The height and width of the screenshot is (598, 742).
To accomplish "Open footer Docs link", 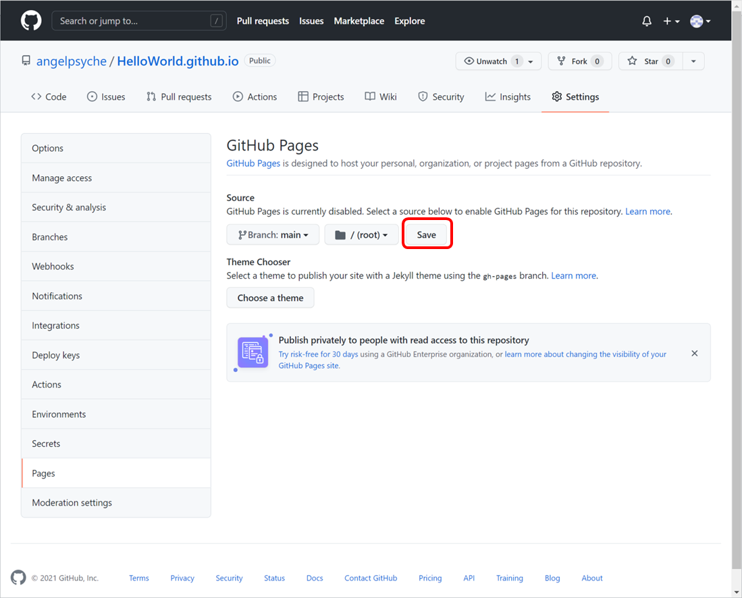I will 315,578.
